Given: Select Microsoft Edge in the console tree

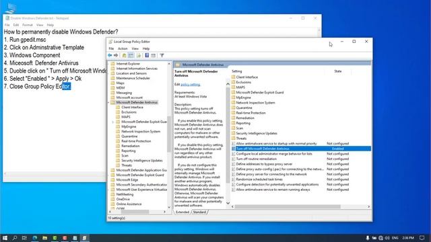Looking at the screenshot, I should point(127,180).
